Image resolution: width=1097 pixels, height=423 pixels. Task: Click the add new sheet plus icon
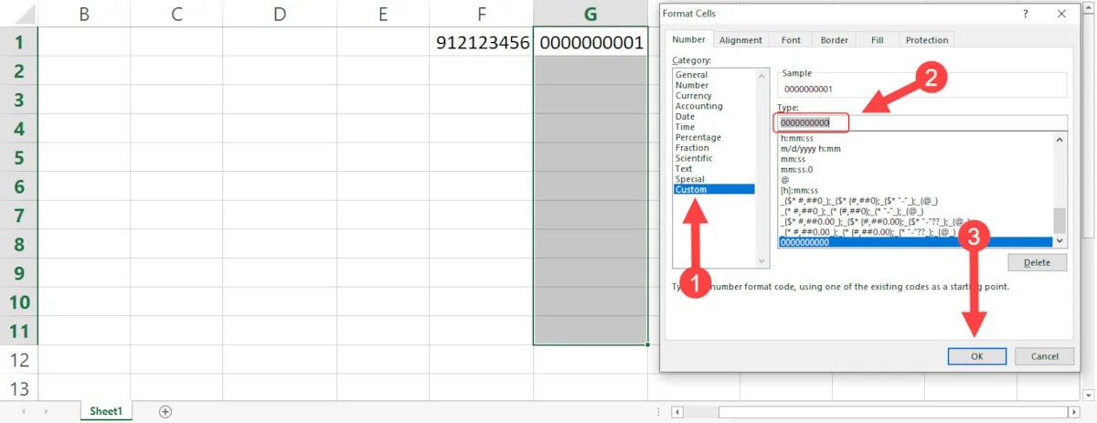click(x=165, y=412)
